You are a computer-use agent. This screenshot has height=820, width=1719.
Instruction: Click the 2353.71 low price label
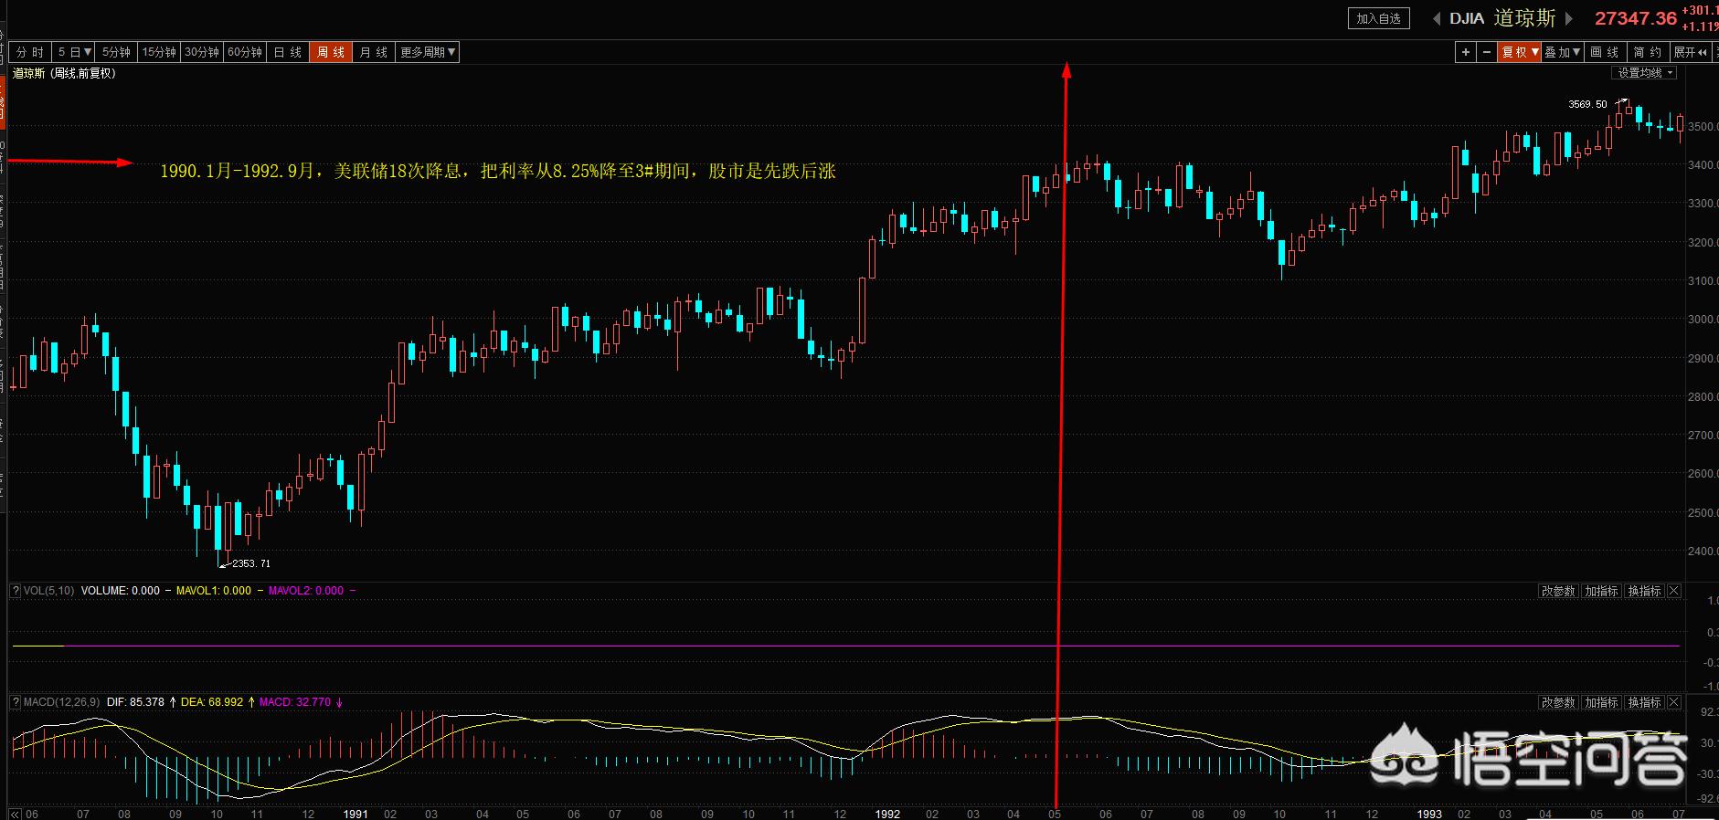pyautogui.click(x=251, y=563)
